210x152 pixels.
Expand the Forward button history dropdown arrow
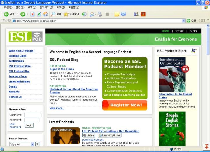[x=27, y=14]
